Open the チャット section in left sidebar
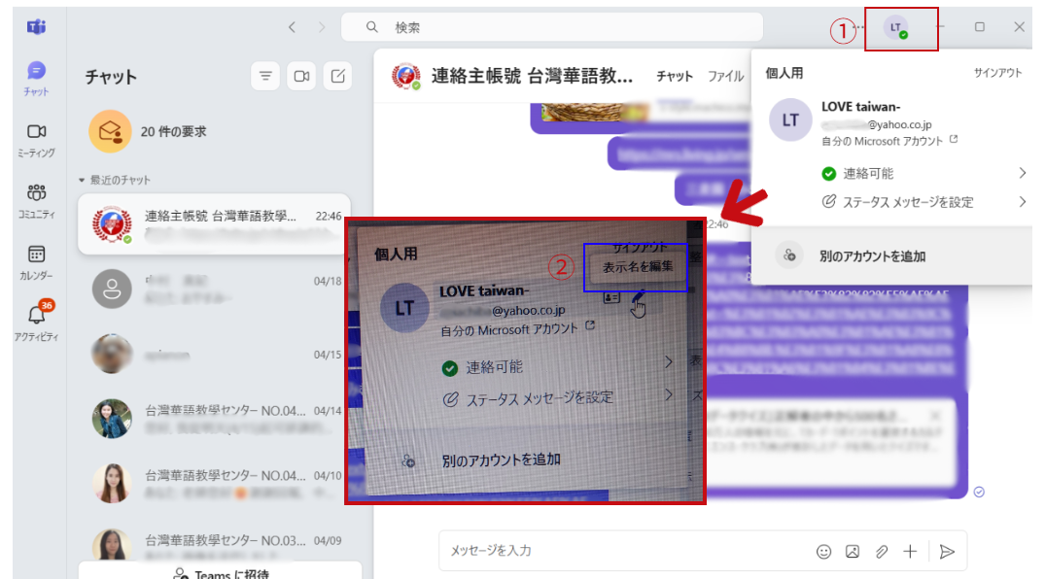 click(36, 78)
